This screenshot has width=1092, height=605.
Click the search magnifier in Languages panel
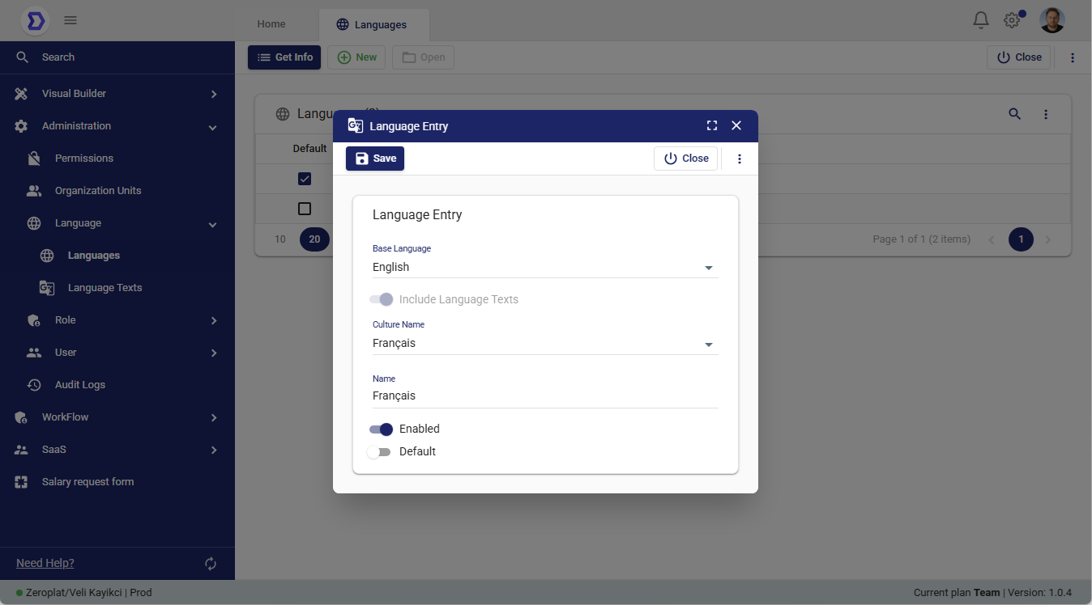tap(1014, 114)
